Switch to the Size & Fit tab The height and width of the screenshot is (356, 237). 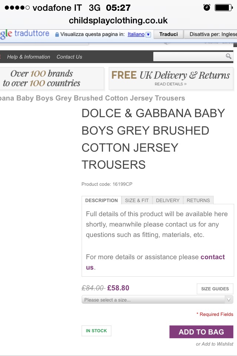point(137,200)
